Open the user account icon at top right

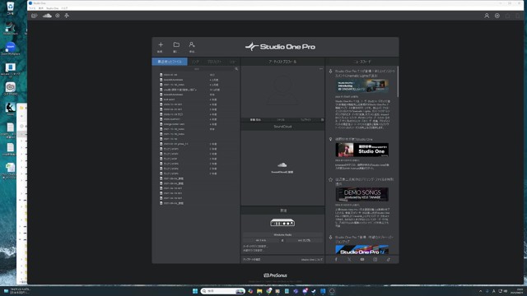point(487,16)
